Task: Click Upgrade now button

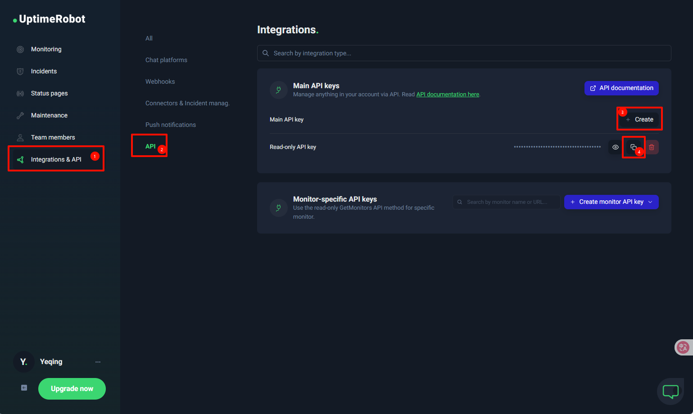Action: tap(72, 389)
